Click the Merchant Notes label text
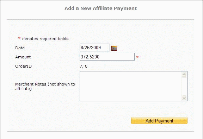Image resolution: width=203 pixels, height=139 pixels. [45, 86]
